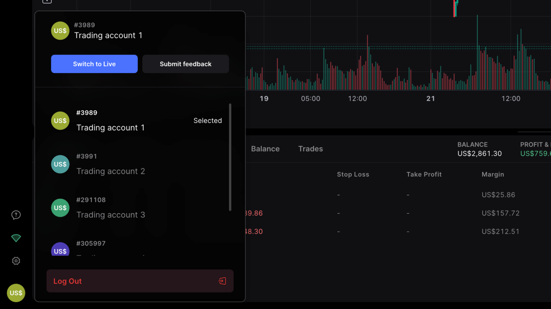Screen dimensions: 551x309
Task: Switch to Live trading mode
Action: click(x=94, y=64)
